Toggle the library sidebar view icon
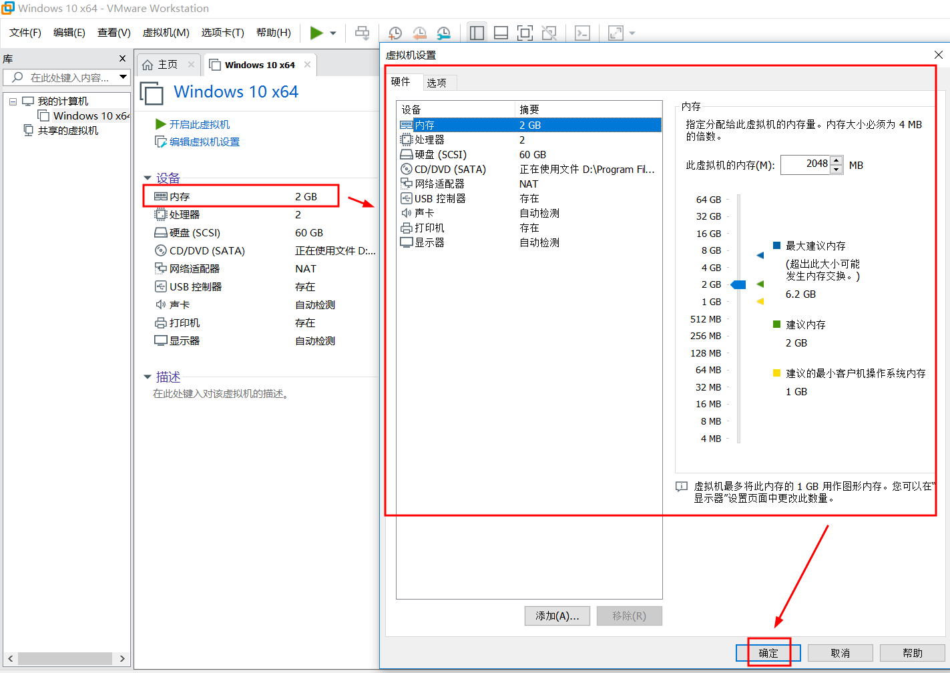Viewport: 950px width, 673px height. click(x=477, y=33)
